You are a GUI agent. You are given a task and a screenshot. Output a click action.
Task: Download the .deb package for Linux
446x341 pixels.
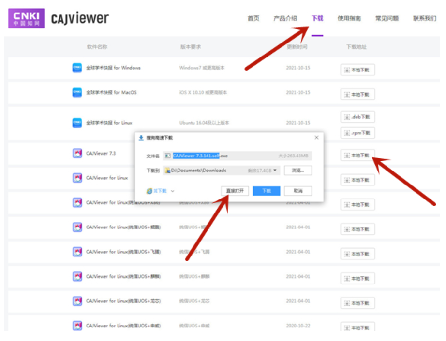(x=357, y=117)
